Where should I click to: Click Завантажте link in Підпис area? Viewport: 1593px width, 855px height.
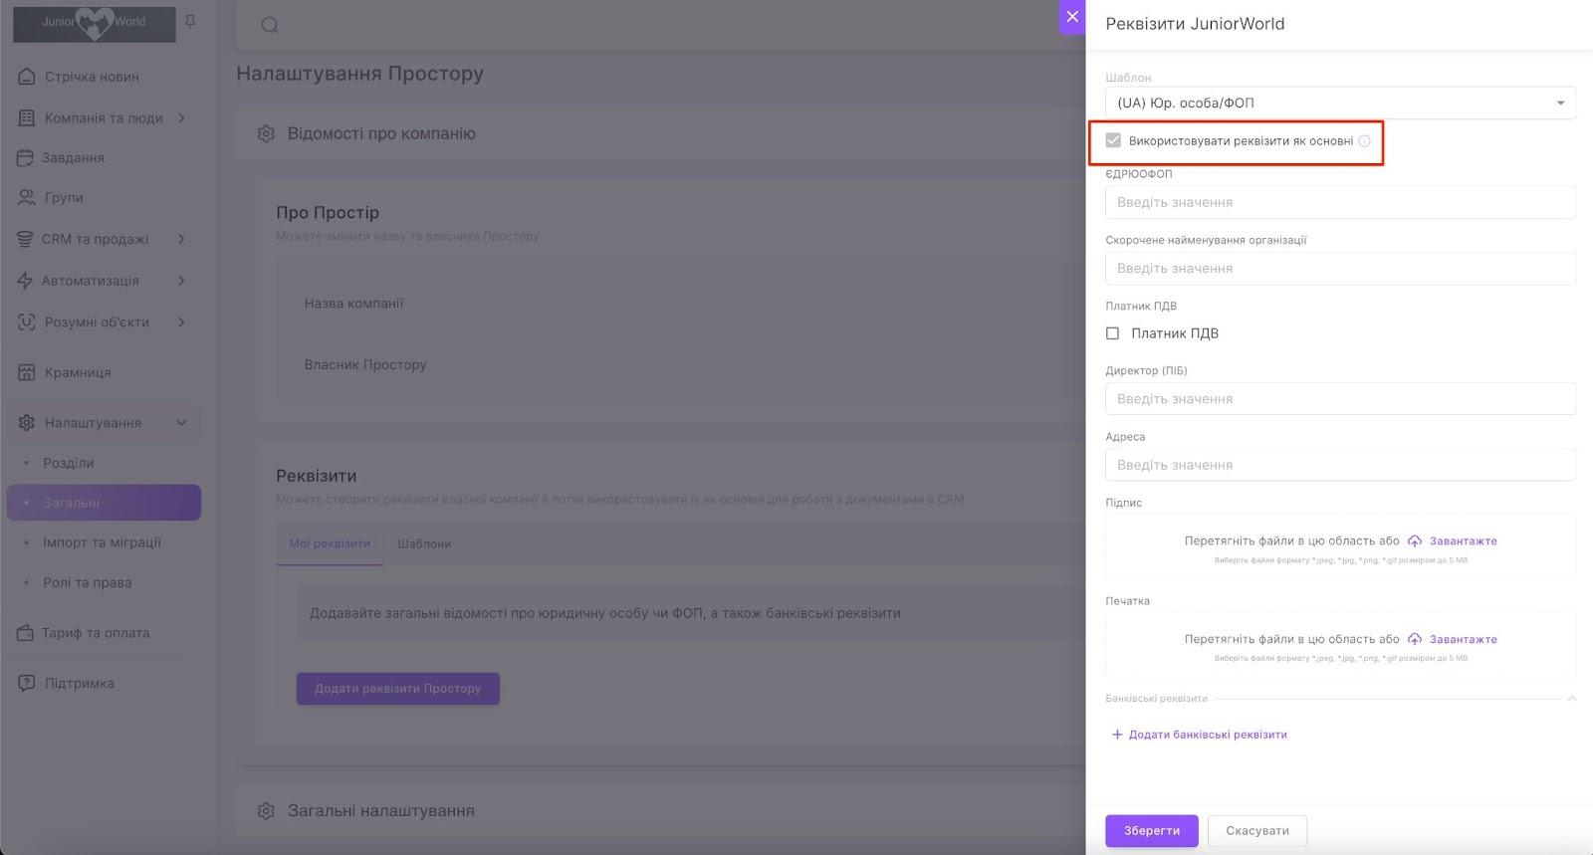(1464, 541)
